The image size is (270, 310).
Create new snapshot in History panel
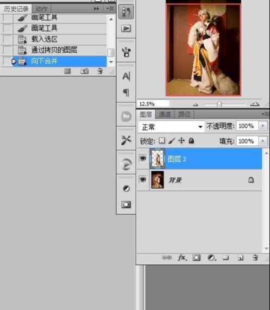(85, 71)
